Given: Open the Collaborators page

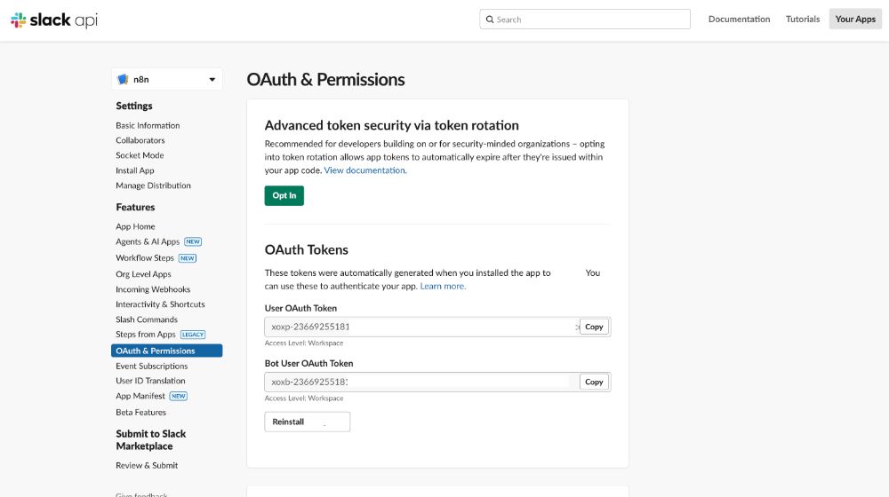Looking at the screenshot, I should click(x=140, y=140).
